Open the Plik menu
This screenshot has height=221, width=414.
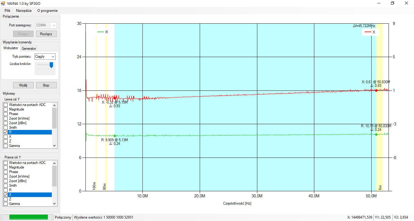point(8,10)
